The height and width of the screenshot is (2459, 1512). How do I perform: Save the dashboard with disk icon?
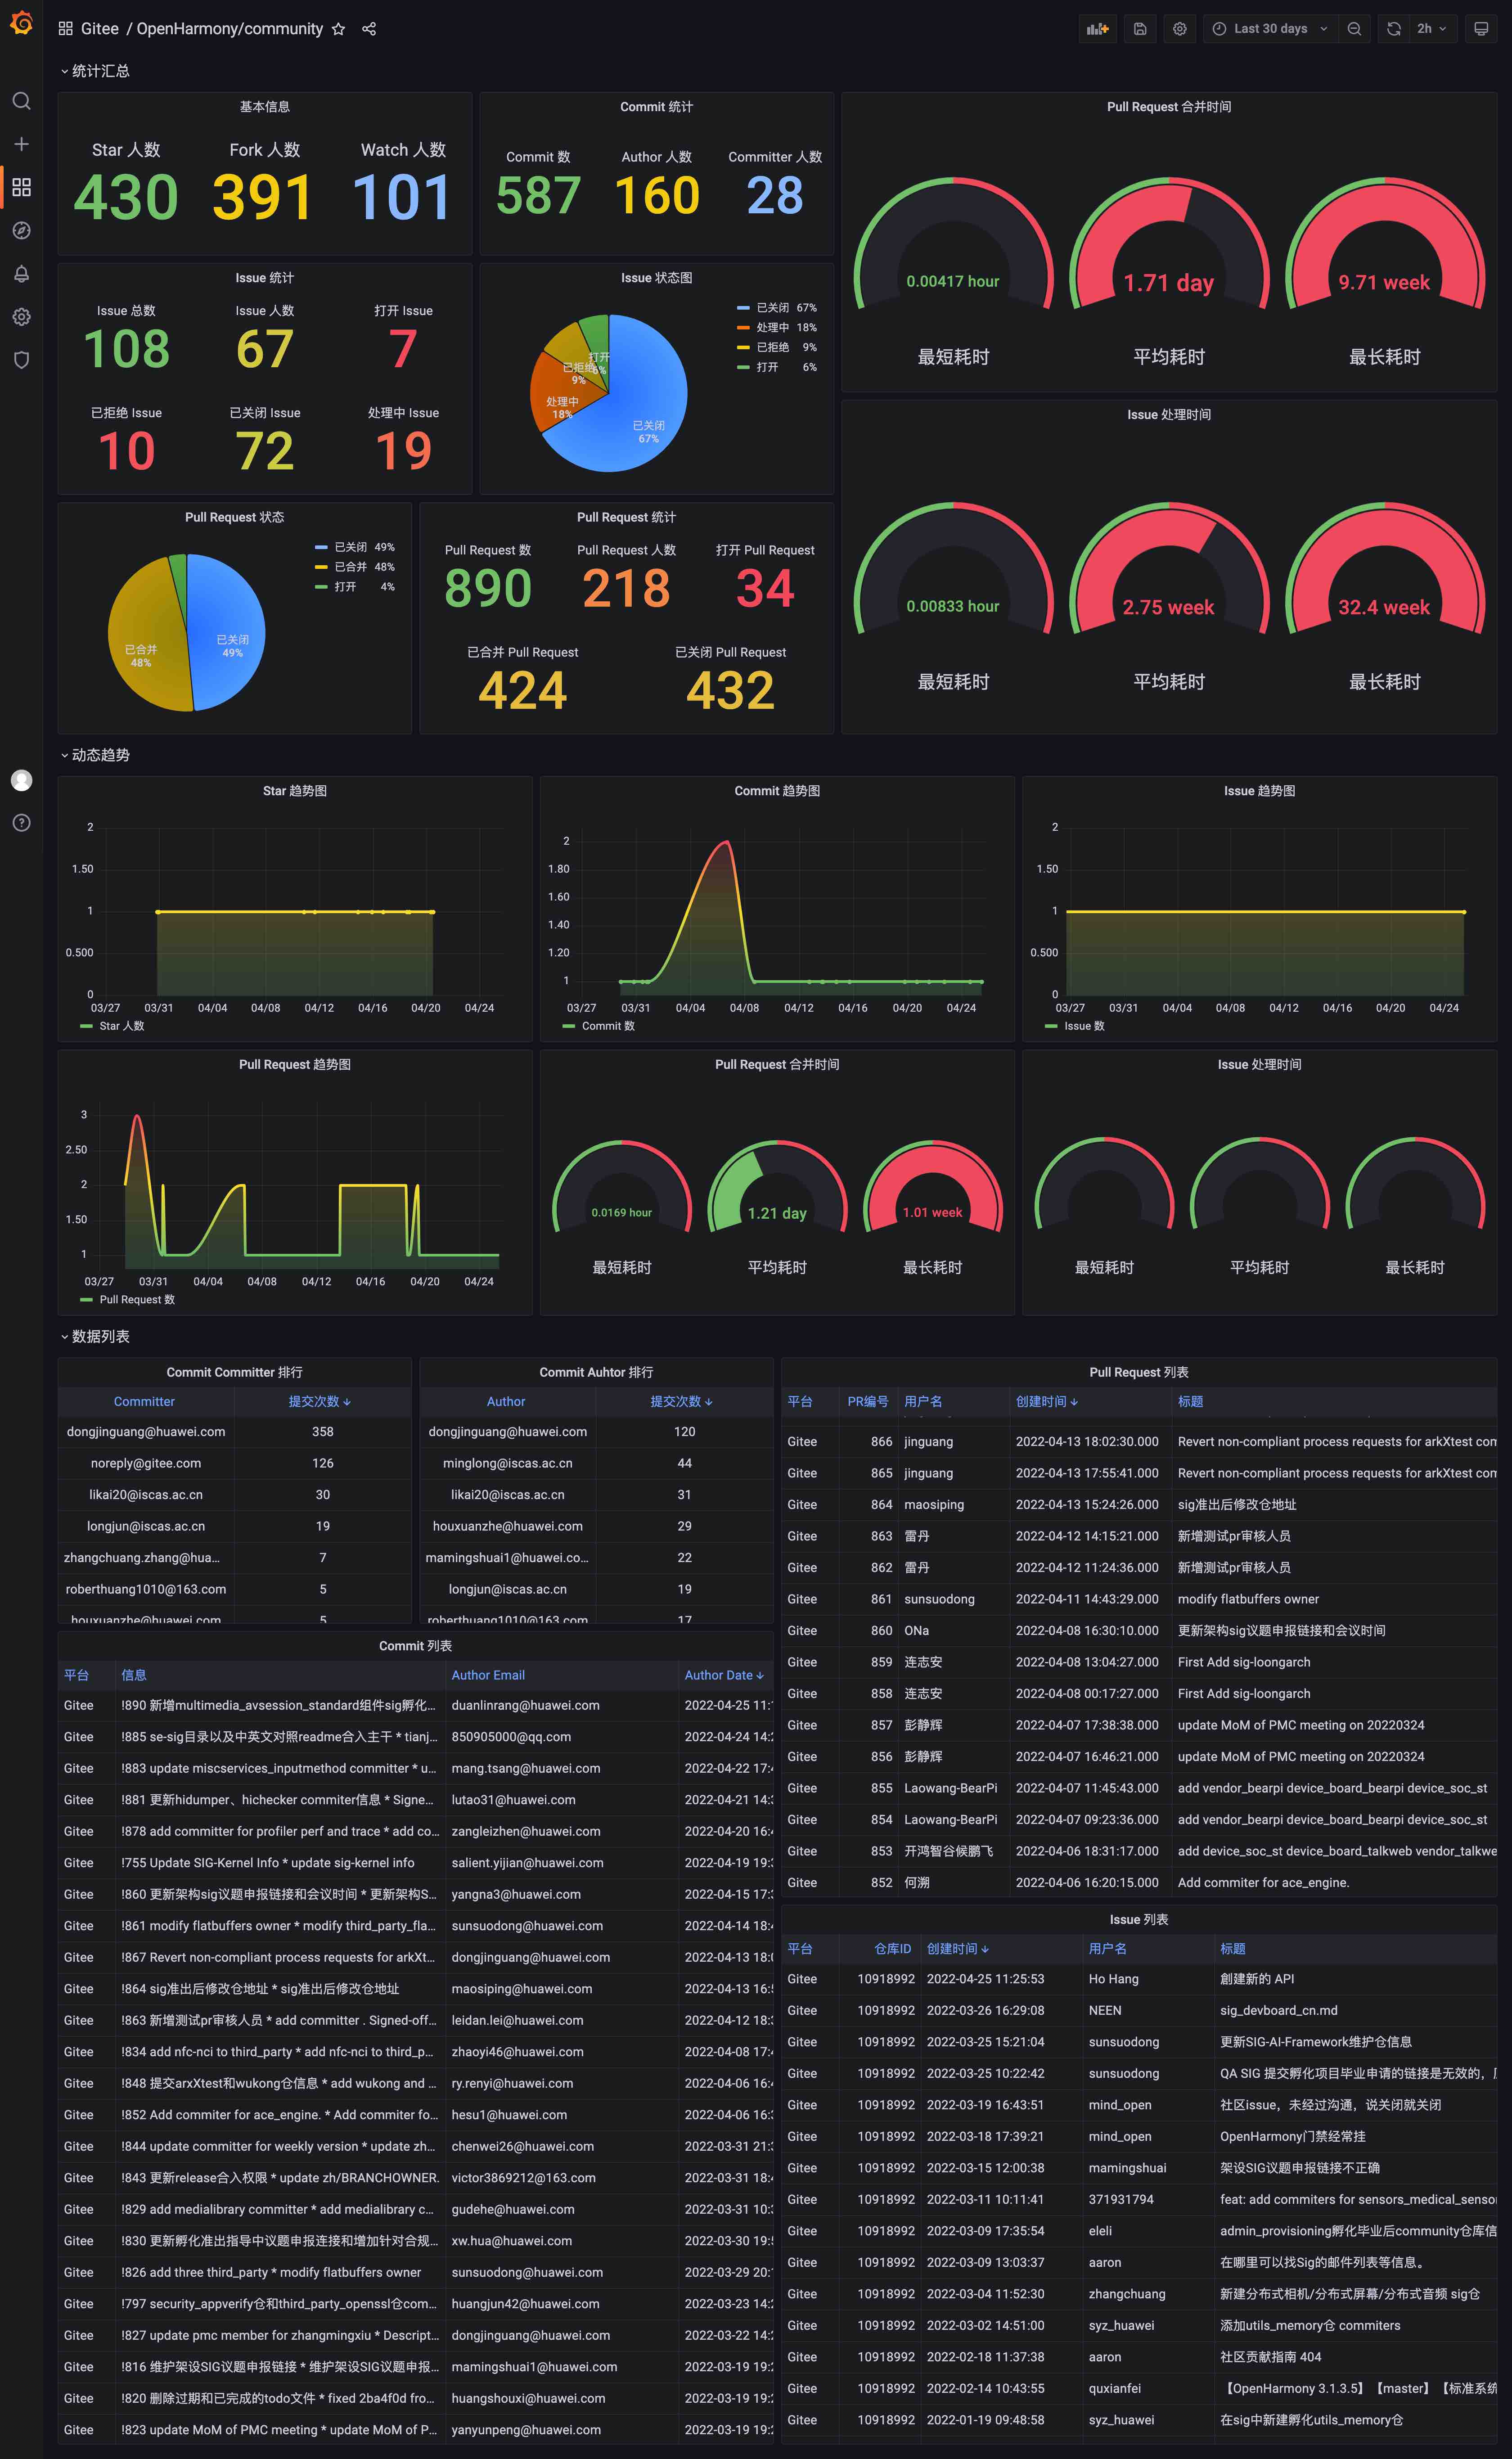(1139, 29)
